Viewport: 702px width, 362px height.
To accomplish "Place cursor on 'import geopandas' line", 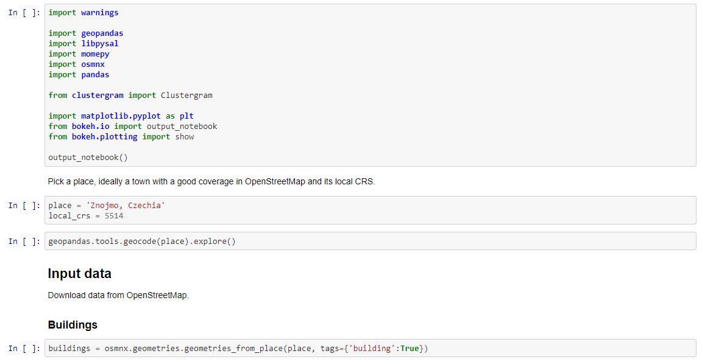I will coord(86,33).
